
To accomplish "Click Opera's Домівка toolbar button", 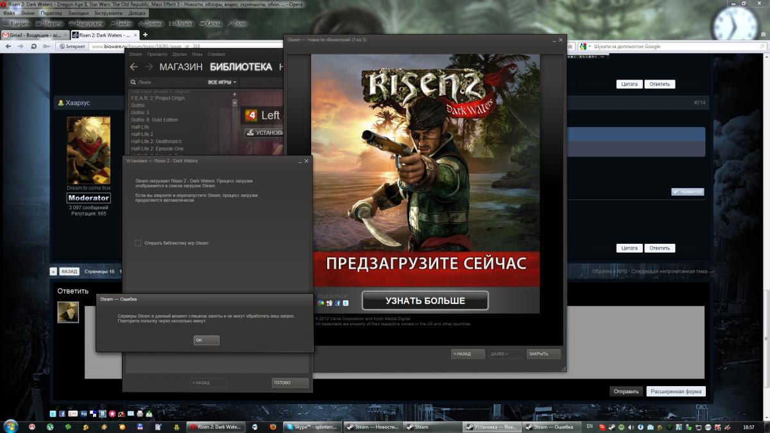I will (x=150, y=23).
